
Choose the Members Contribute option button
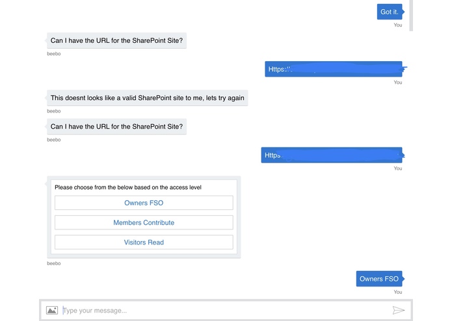[x=144, y=222]
